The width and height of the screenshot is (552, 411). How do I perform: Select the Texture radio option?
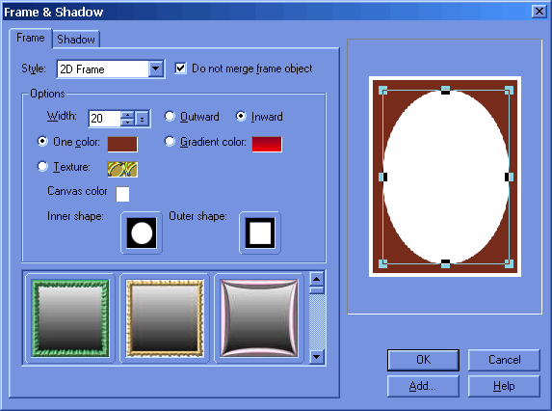(x=42, y=166)
